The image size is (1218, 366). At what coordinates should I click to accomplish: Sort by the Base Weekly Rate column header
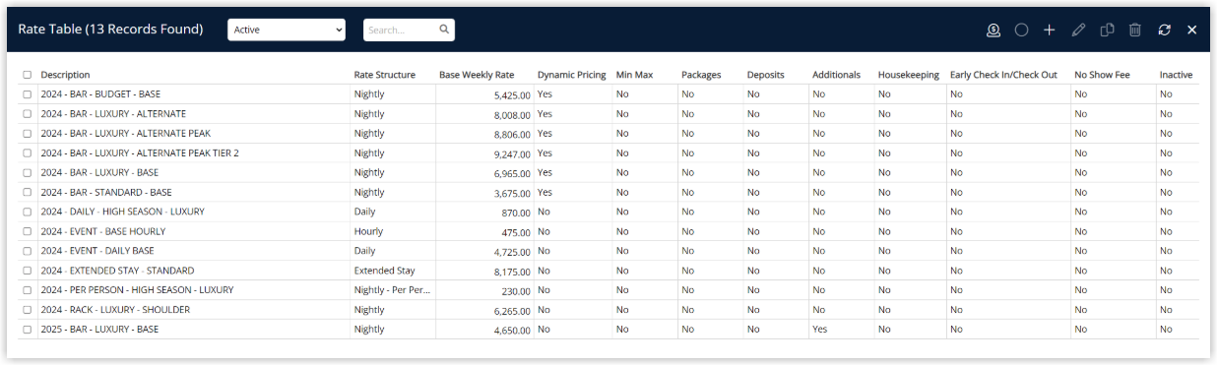pyautogui.click(x=477, y=75)
